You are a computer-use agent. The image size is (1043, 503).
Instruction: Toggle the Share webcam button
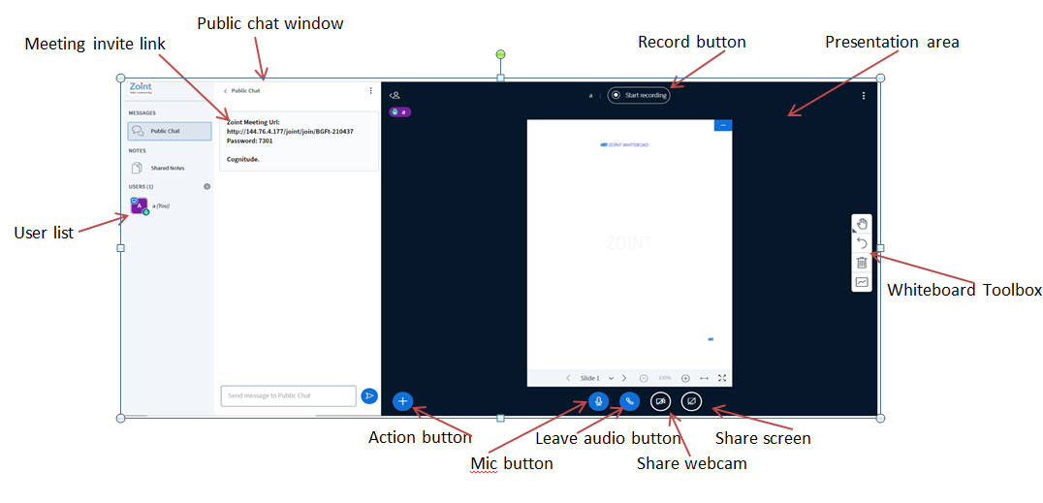pyautogui.click(x=660, y=401)
